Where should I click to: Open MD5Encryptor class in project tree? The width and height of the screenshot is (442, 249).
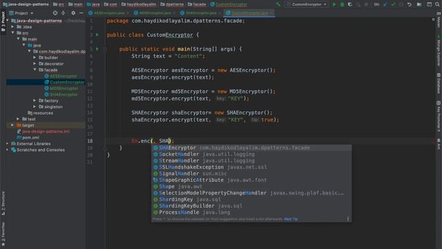tap(61, 89)
